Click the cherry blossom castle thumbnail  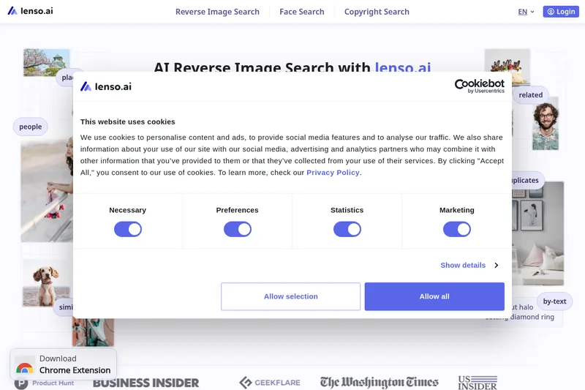[x=47, y=62]
